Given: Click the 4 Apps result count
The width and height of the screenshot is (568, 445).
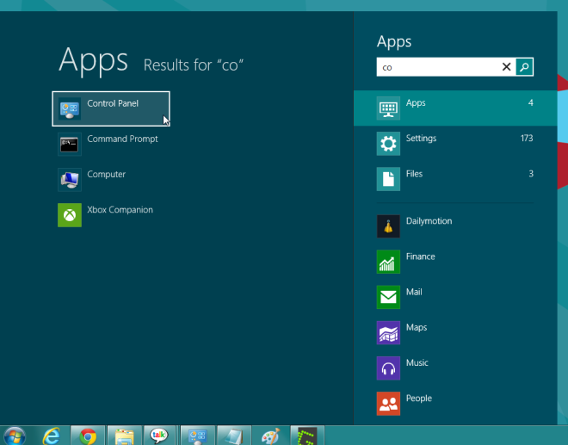Looking at the screenshot, I should 531,102.
